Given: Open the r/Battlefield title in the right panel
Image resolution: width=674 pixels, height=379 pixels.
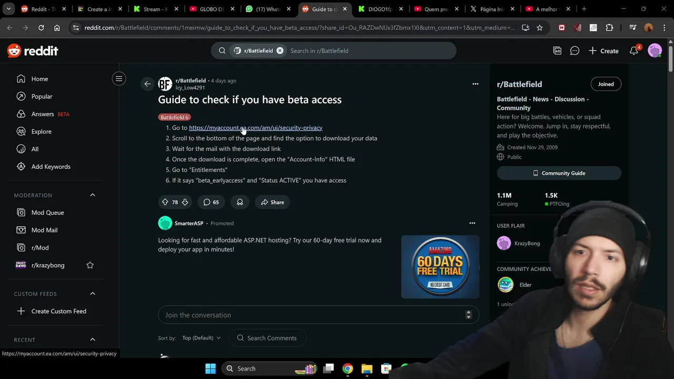Looking at the screenshot, I should coord(519,84).
